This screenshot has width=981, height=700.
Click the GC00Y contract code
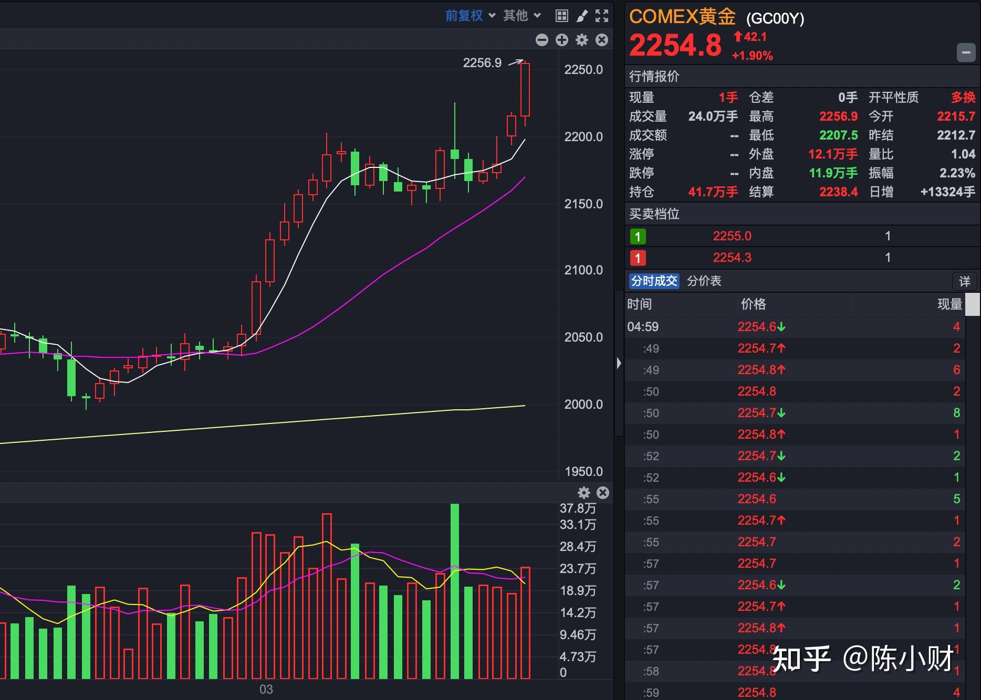point(775,19)
